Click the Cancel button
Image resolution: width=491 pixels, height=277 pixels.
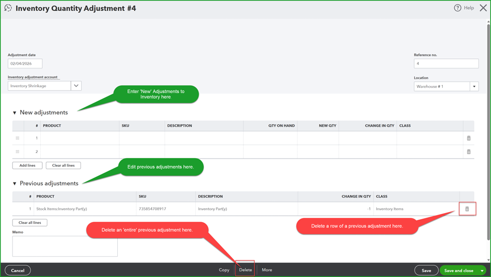coord(18,270)
